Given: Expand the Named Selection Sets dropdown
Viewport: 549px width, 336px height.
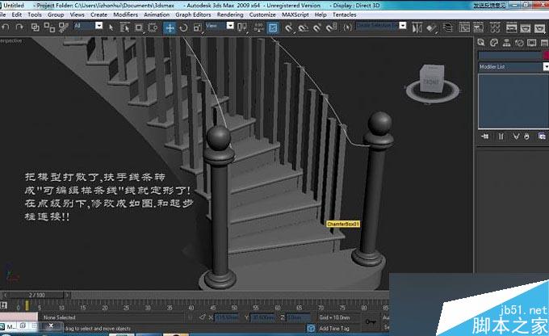Looking at the screenshot, I should click(403, 26).
